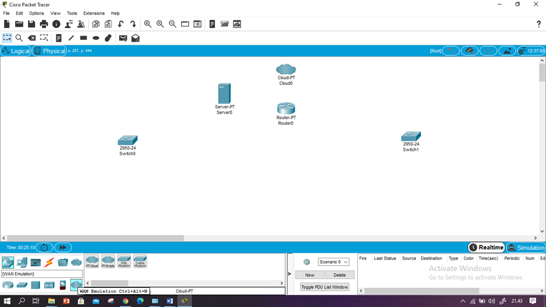Expand the PDU panel arrow
546x307 pixels.
(x=289, y=274)
